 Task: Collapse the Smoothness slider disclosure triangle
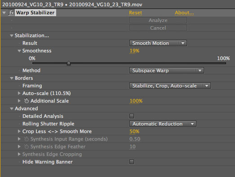(19, 51)
